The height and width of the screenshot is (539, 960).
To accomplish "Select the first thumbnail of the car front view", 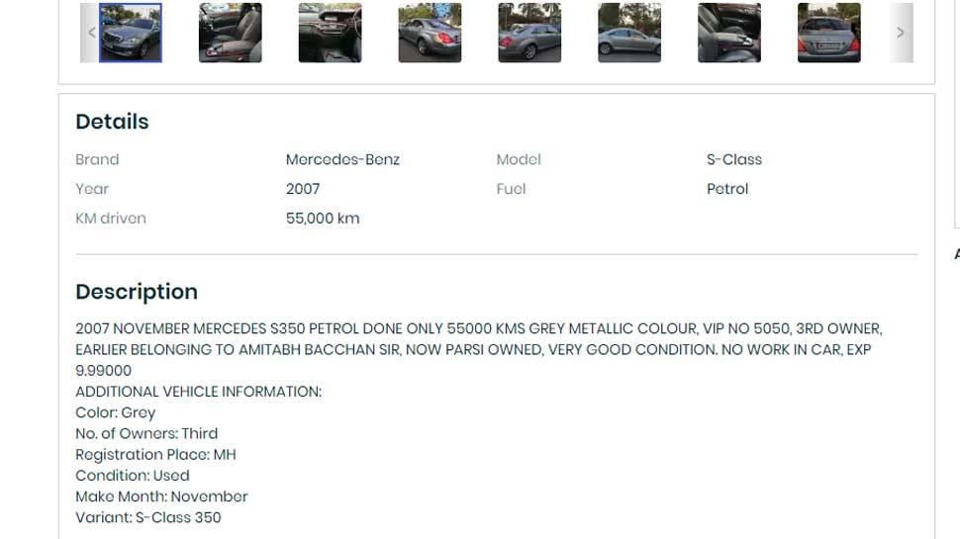I will pos(131,33).
